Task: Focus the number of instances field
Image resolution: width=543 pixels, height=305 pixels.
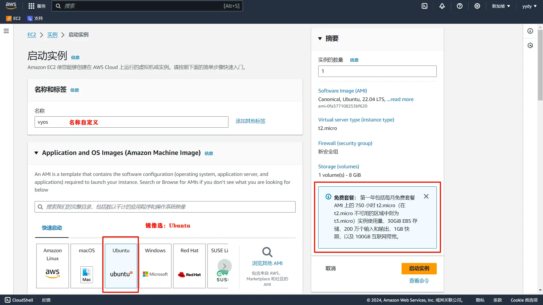Action: tap(377, 71)
